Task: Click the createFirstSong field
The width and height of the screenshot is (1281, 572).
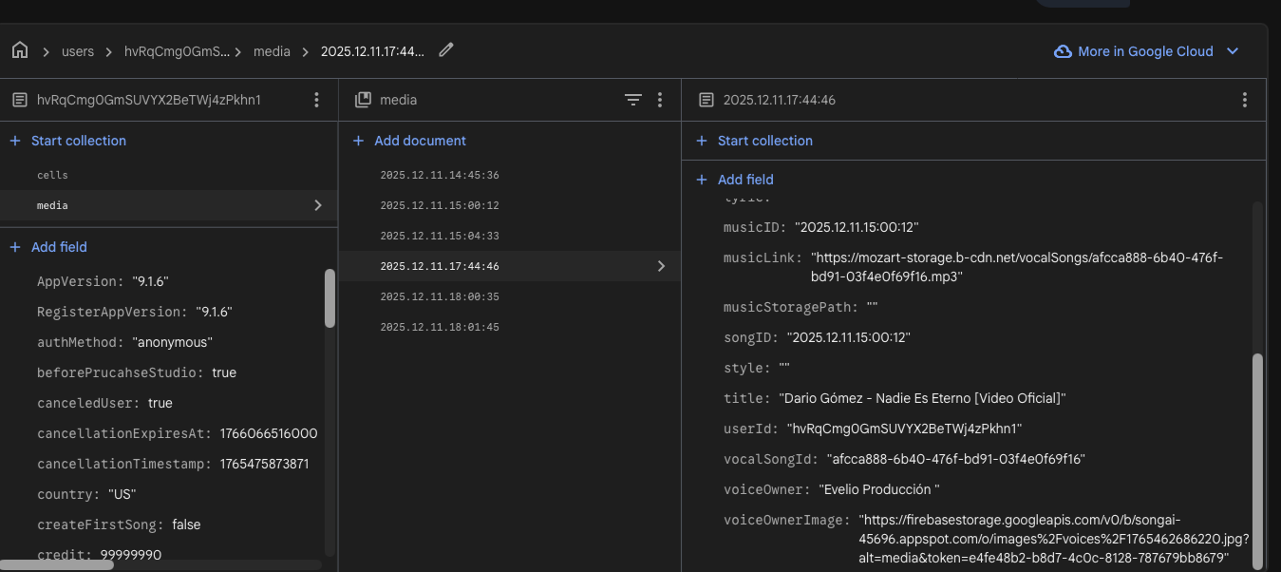Action: pyautogui.click(x=119, y=524)
